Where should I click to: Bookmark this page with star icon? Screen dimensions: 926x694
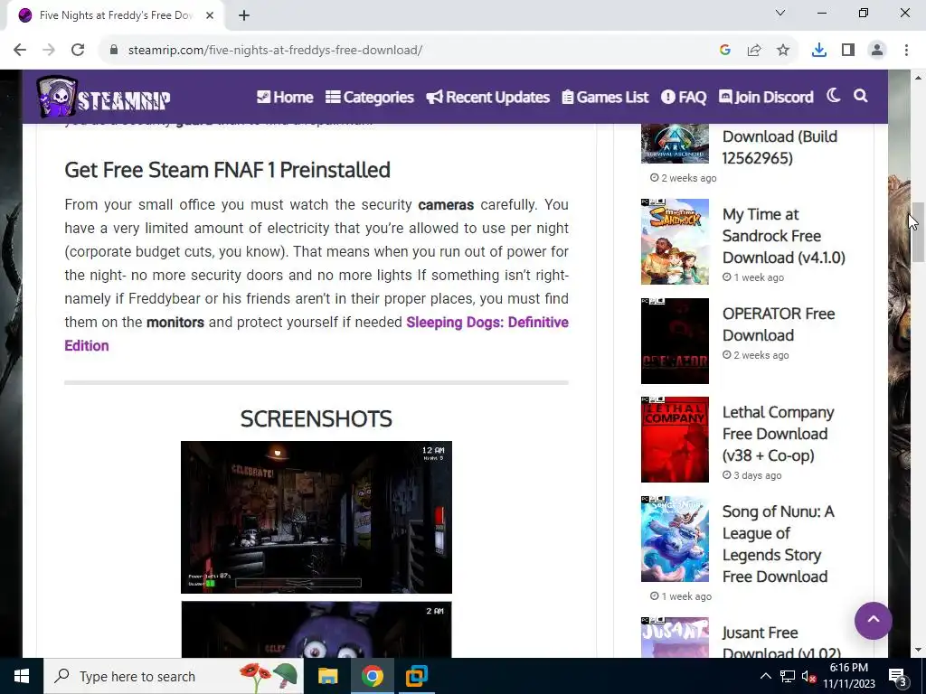click(783, 51)
